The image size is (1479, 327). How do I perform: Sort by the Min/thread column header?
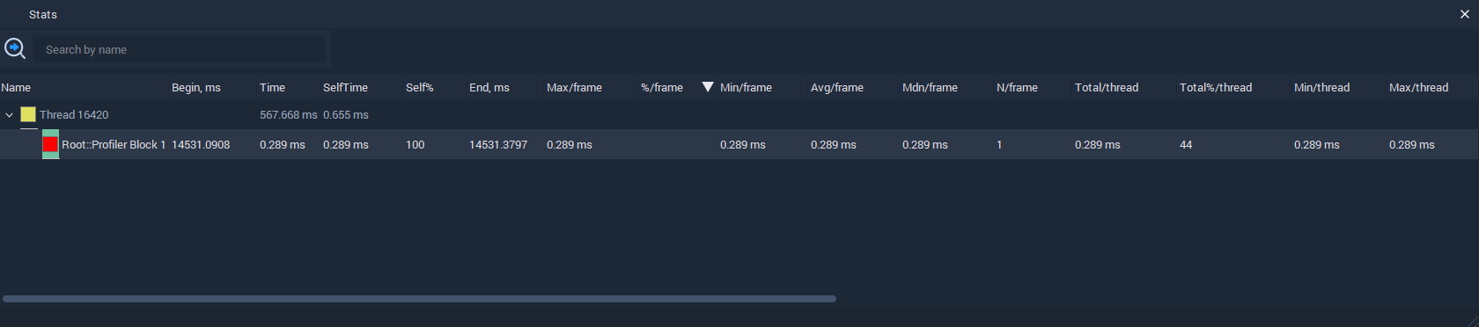pyautogui.click(x=1338, y=87)
